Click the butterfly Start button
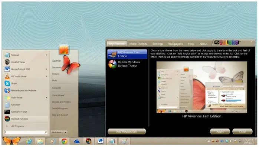The image size is (259, 147). (x=12, y=141)
